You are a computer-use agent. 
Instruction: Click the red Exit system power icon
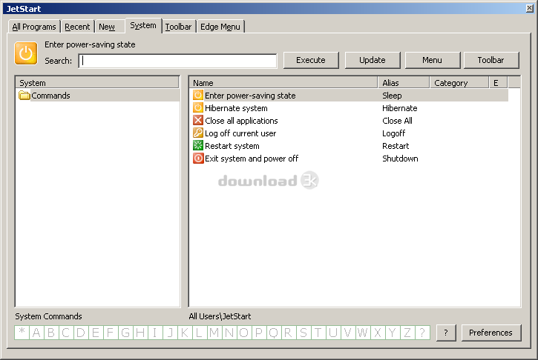(x=198, y=159)
